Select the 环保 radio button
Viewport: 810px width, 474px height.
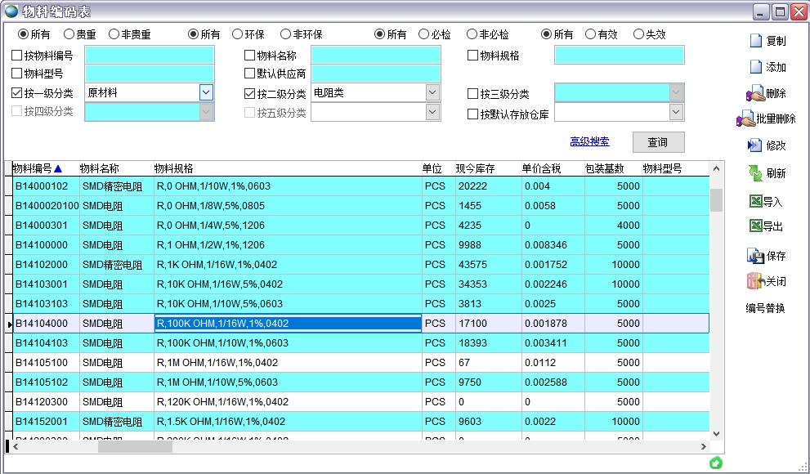click(x=237, y=34)
